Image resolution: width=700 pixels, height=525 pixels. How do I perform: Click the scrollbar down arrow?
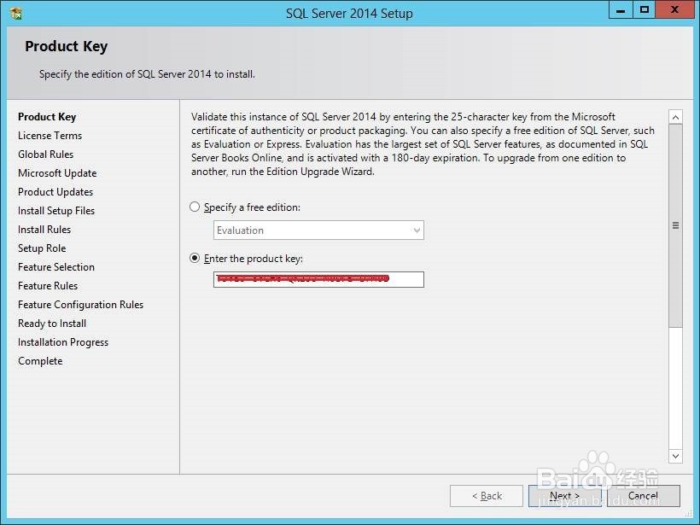coord(675,456)
